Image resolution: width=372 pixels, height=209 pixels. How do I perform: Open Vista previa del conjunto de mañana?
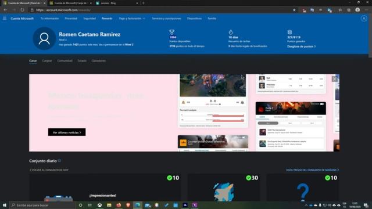point(313,170)
